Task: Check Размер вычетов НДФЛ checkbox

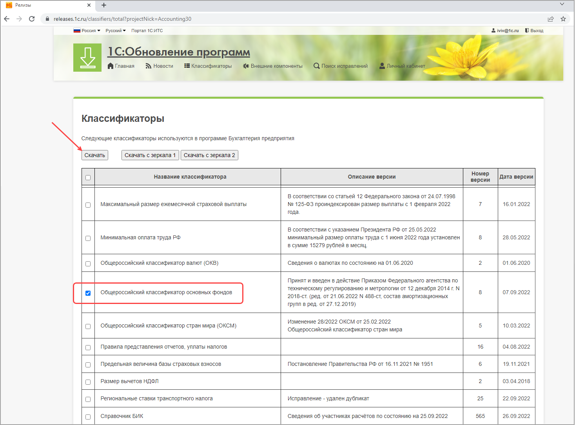Action: (x=88, y=382)
